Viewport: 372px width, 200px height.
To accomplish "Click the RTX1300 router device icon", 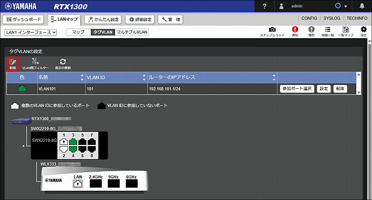I will (x=21, y=121).
